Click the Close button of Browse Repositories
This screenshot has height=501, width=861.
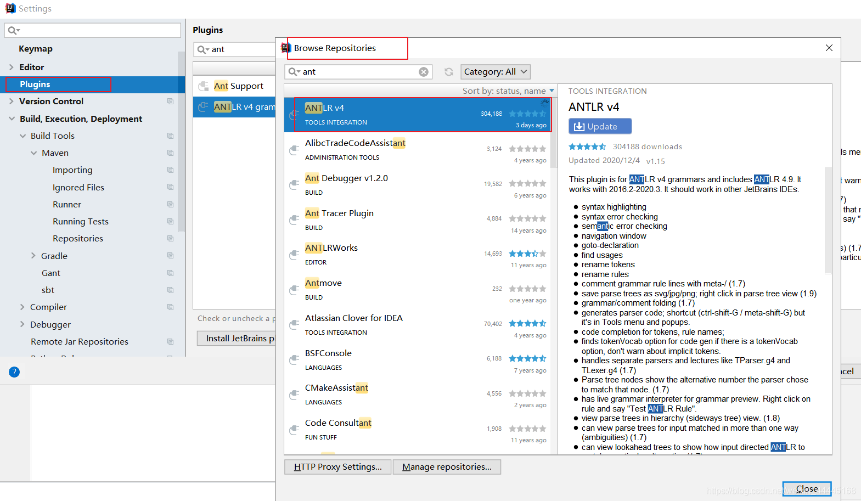807,489
